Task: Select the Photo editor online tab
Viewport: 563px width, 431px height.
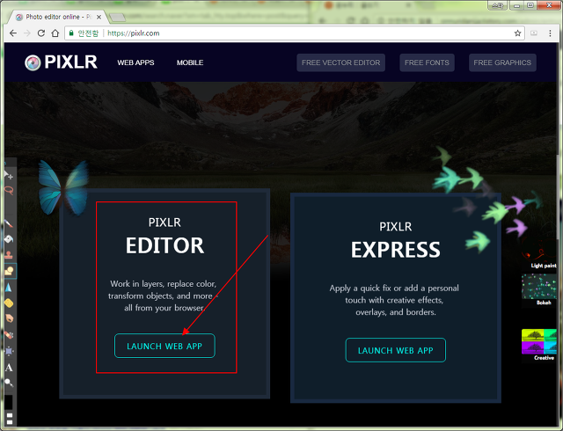Action: pyautogui.click(x=56, y=17)
